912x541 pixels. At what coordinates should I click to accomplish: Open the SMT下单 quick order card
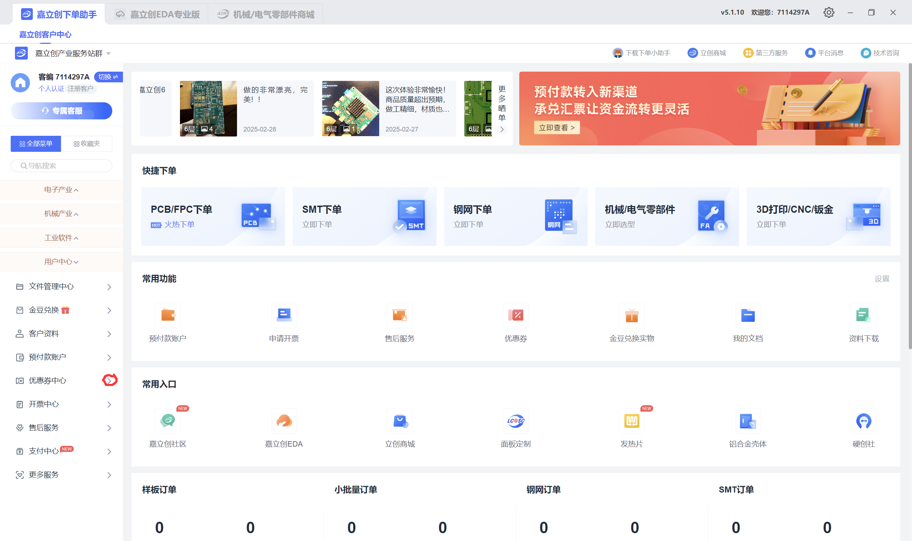pyautogui.click(x=364, y=217)
